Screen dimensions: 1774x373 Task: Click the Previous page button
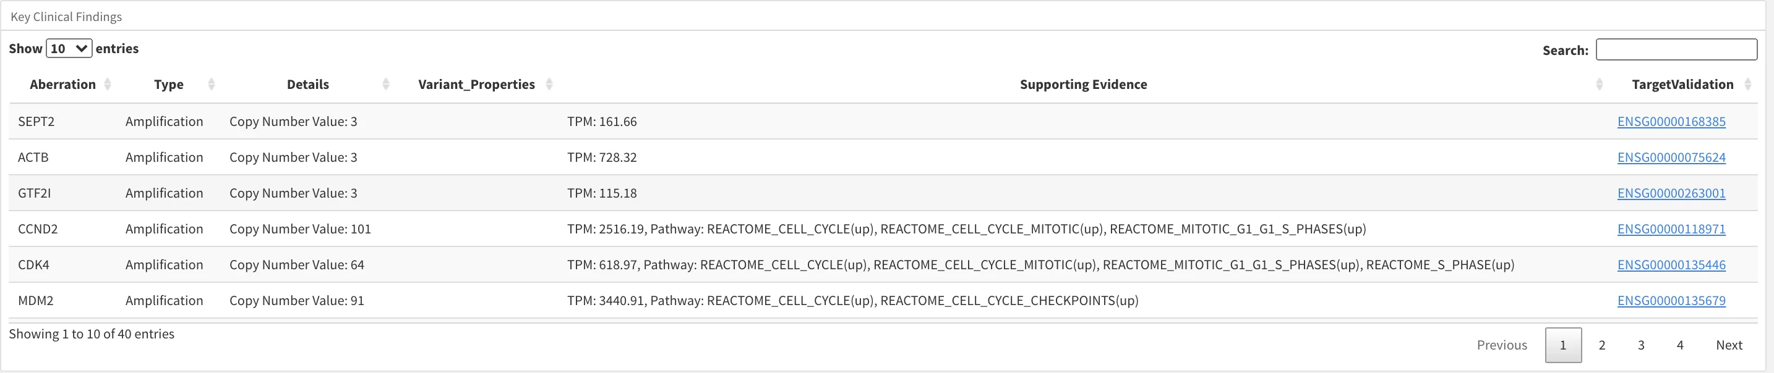pos(1502,345)
